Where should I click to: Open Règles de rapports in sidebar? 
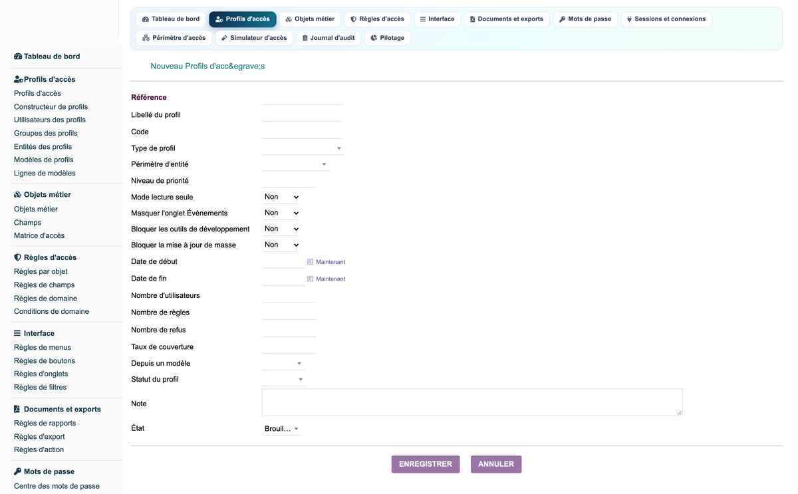pos(45,424)
